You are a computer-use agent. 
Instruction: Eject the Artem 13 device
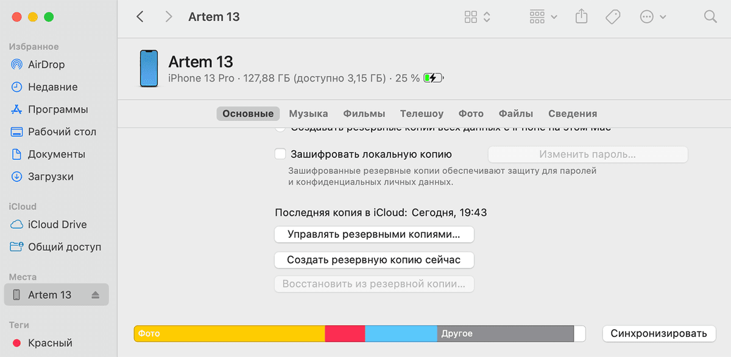click(x=95, y=295)
